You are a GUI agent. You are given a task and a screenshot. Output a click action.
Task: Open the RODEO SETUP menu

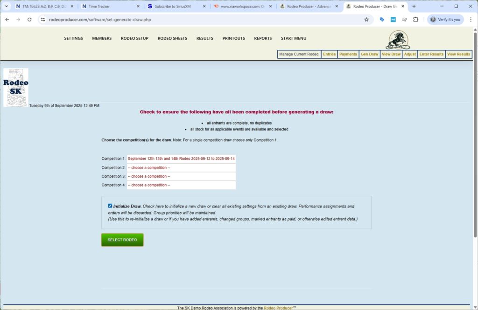pyautogui.click(x=134, y=38)
